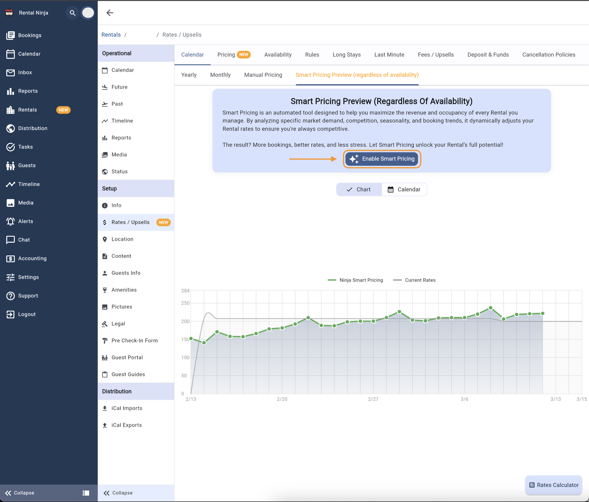Collapse the rental setup panel
This screenshot has width=589, height=502.
coord(118,493)
